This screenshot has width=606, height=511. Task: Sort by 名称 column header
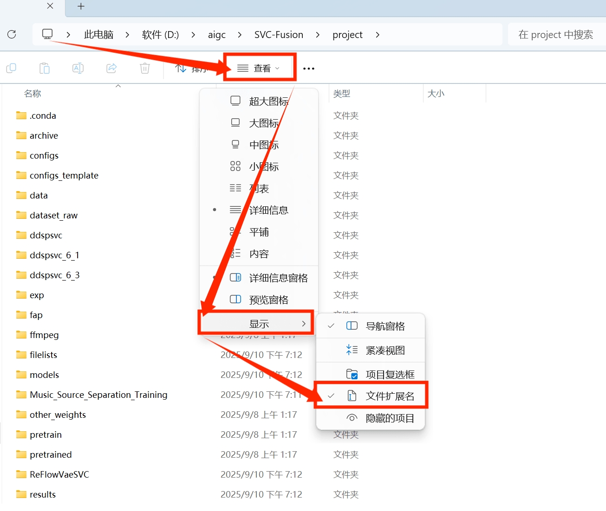pos(33,94)
